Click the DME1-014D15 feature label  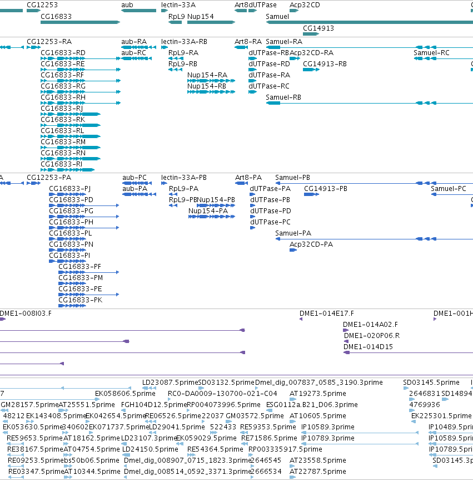[x=368, y=347]
